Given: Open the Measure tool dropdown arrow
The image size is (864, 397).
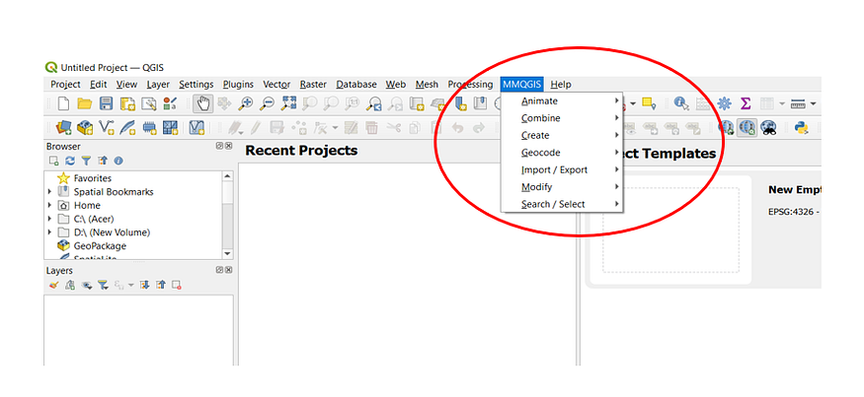Looking at the screenshot, I should [813, 103].
